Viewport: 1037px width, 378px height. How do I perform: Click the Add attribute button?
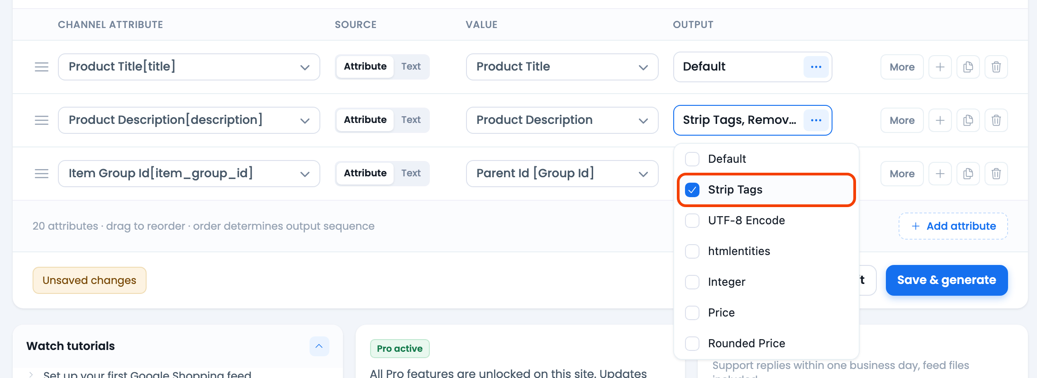pyautogui.click(x=953, y=226)
